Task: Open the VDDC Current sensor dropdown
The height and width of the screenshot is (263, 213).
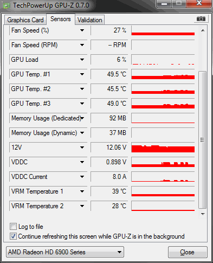Action: [82, 177]
